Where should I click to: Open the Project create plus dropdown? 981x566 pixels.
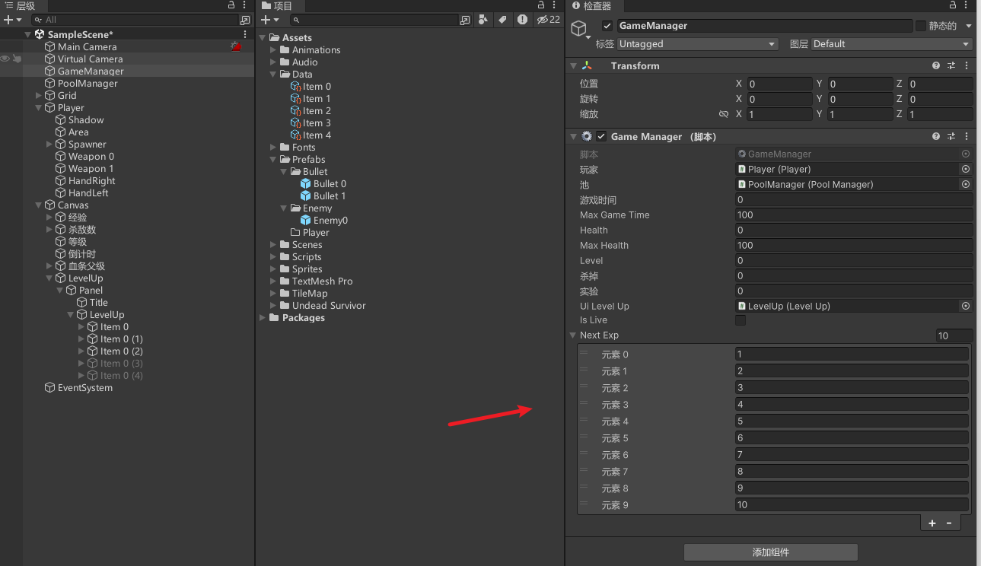[270, 20]
